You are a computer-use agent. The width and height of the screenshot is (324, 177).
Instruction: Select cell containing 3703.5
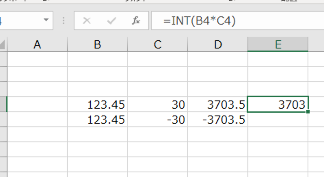218,104
